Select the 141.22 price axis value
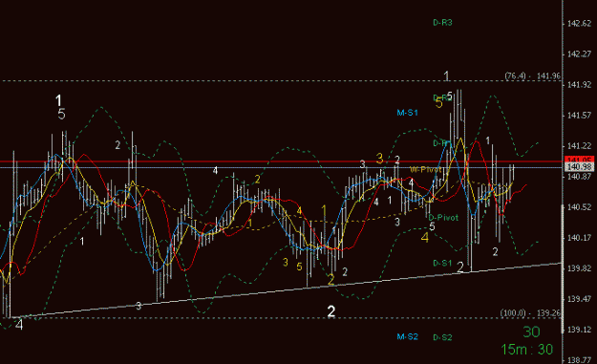The height and width of the screenshot is (364, 597). 579,146
